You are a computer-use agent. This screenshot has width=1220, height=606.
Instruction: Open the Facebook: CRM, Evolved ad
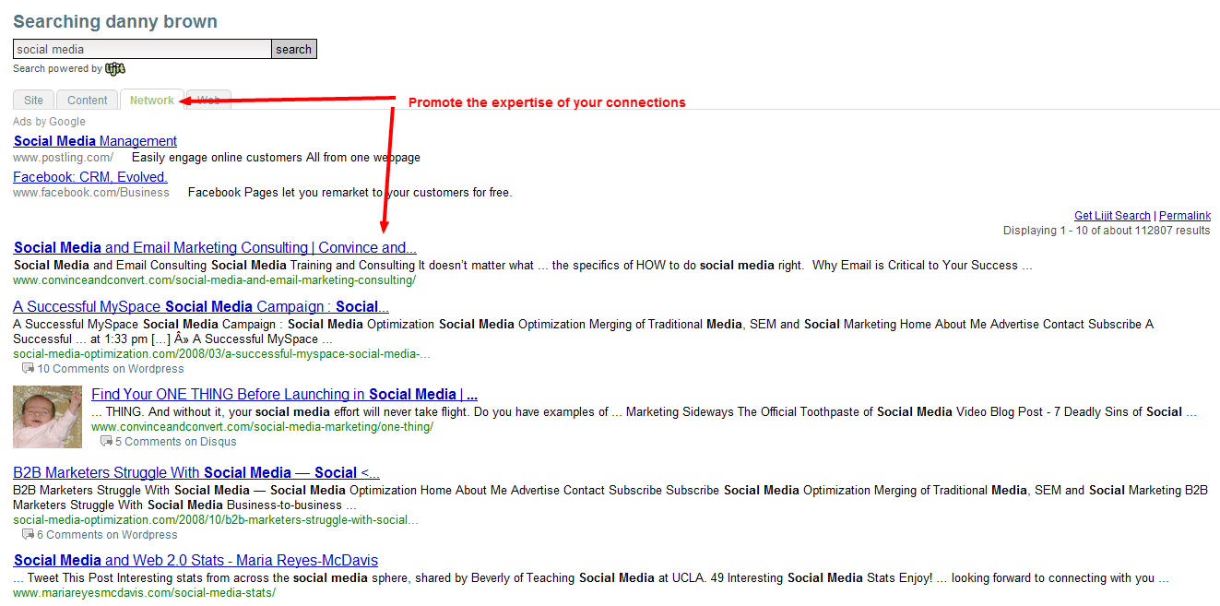[90, 177]
